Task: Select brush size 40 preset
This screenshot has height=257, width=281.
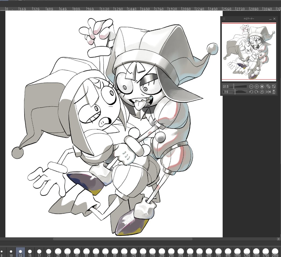Action: tap(77, 252)
